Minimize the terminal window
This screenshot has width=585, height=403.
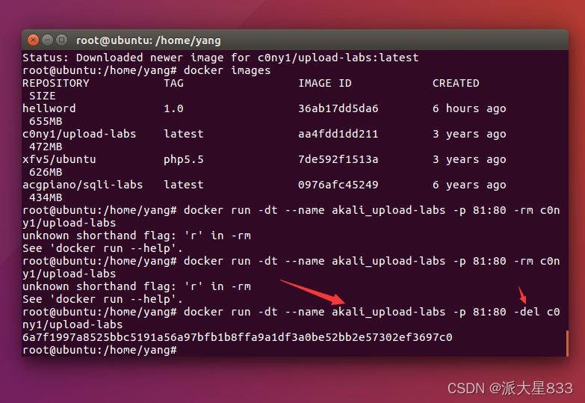tap(47, 40)
